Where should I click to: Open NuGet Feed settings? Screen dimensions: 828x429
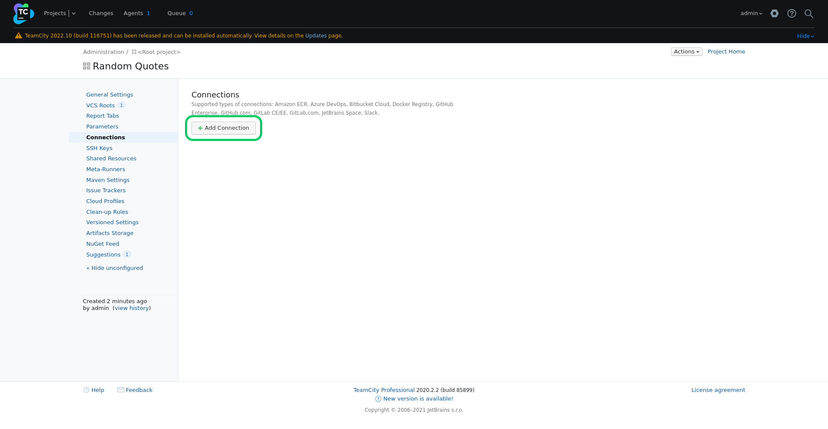coord(103,244)
